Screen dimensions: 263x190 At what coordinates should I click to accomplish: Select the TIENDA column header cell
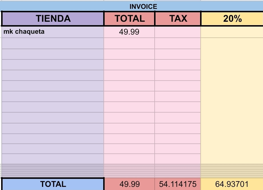click(x=53, y=19)
